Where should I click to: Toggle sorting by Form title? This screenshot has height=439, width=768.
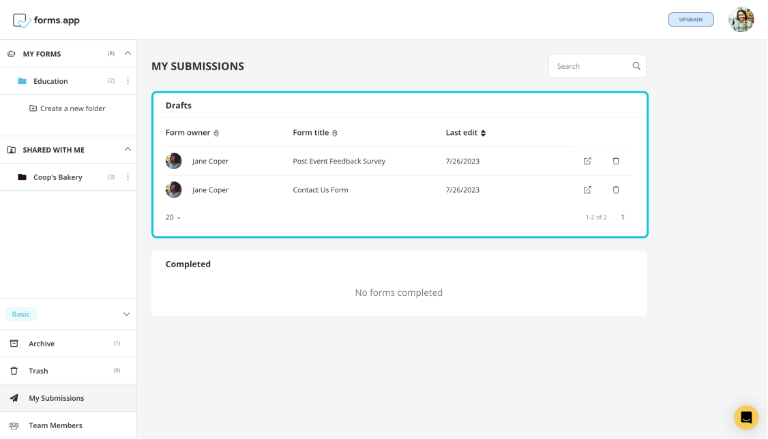click(x=334, y=133)
